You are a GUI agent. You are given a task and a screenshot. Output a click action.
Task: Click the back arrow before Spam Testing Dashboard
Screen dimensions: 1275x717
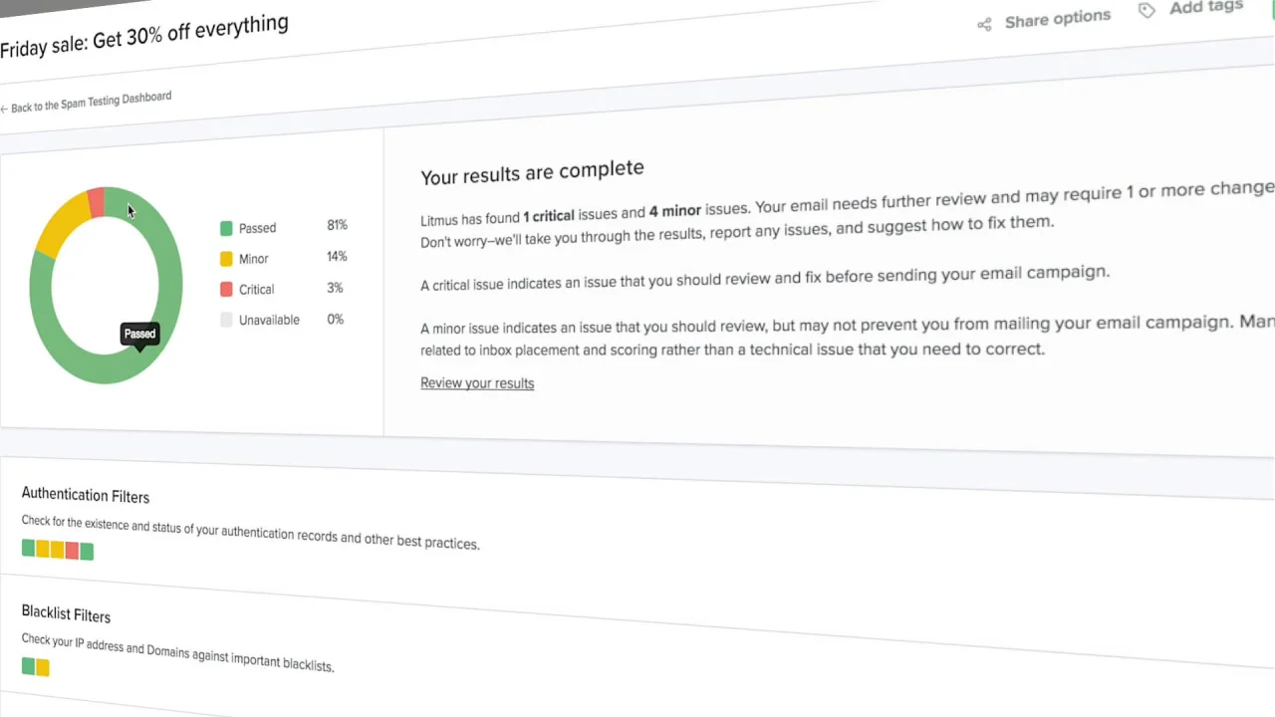coord(4,109)
